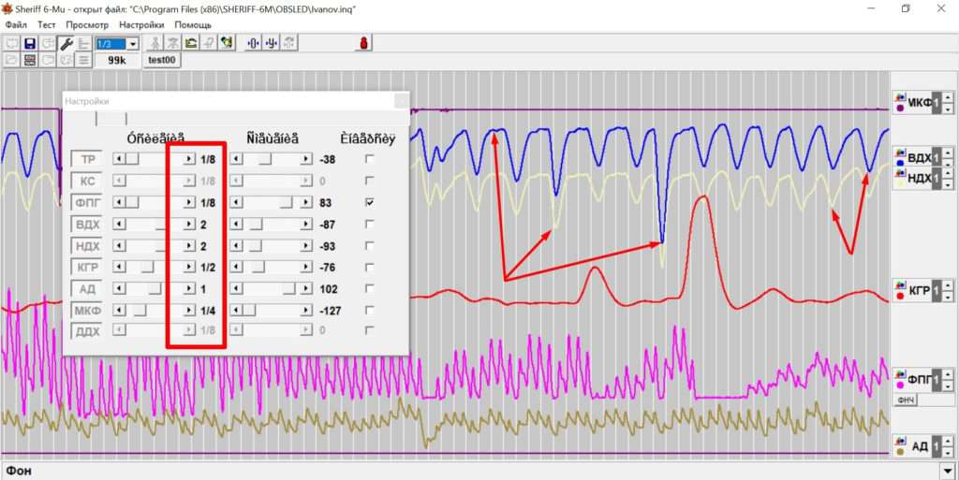Open the 1/3 scale dropdown
This screenshot has height=480, width=959.
[133, 44]
